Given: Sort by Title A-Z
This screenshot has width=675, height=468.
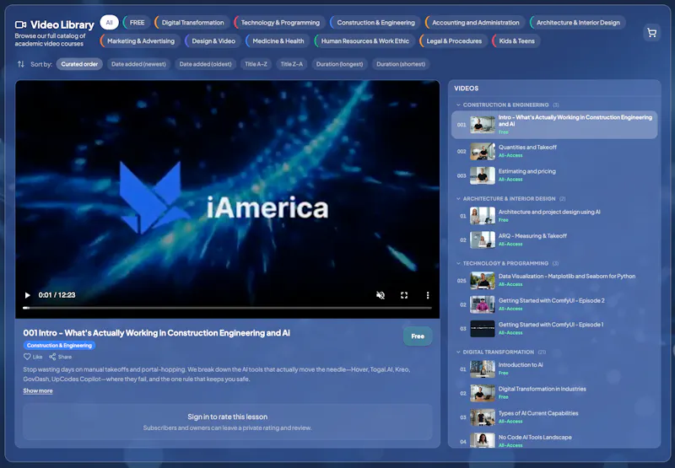Looking at the screenshot, I should pos(256,64).
